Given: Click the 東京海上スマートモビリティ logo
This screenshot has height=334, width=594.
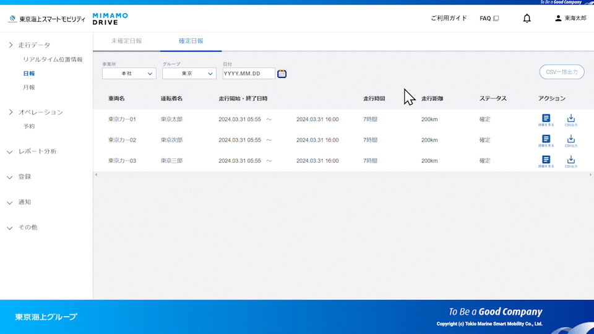Looking at the screenshot, I should tap(47, 19).
